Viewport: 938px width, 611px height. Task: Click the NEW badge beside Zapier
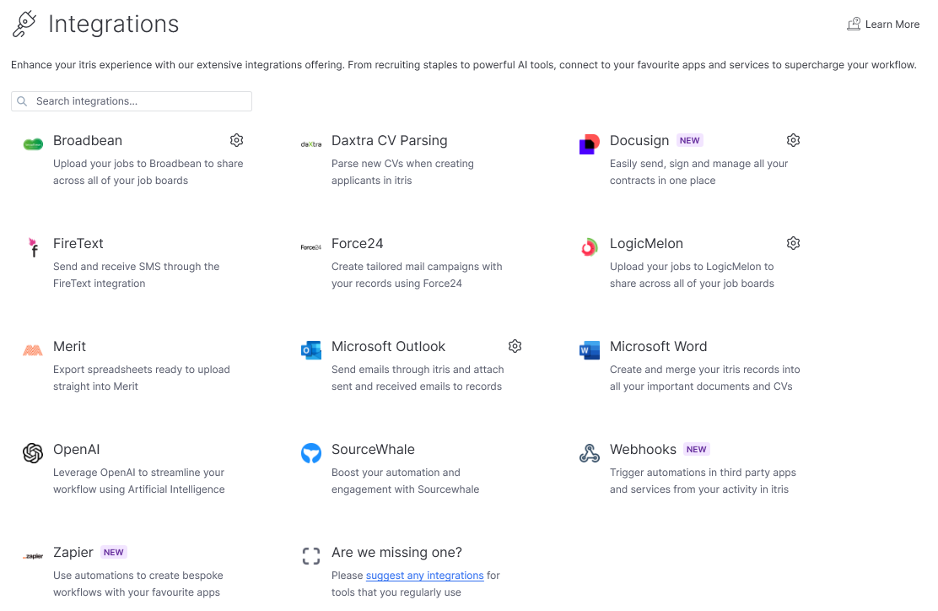point(114,553)
